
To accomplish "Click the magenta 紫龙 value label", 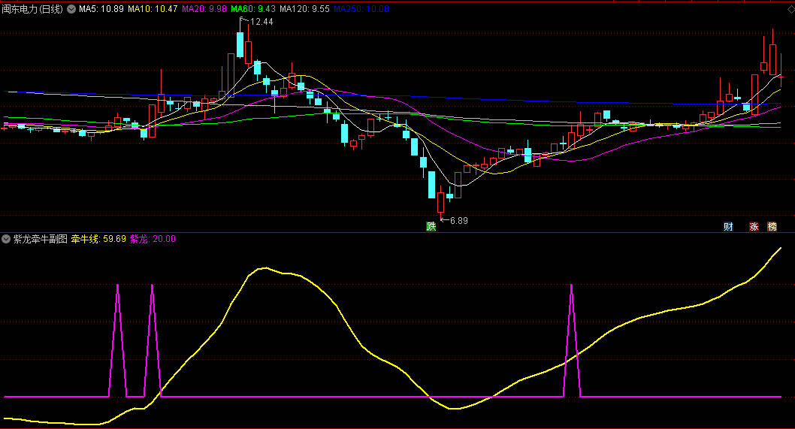I will pos(153,239).
